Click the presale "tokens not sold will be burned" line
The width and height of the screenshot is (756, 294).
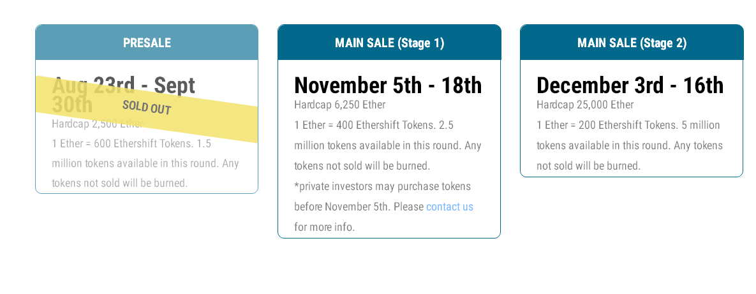pos(119,184)
